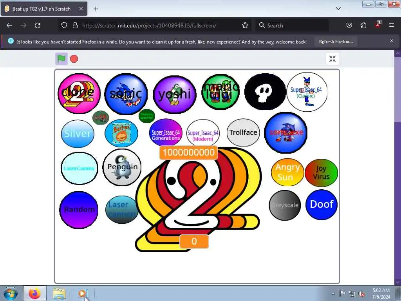This screenshot has width=401, height=301.
Task: Switch to Beat up TG2 v.1.7 tab
Action: tap(44, 9)
